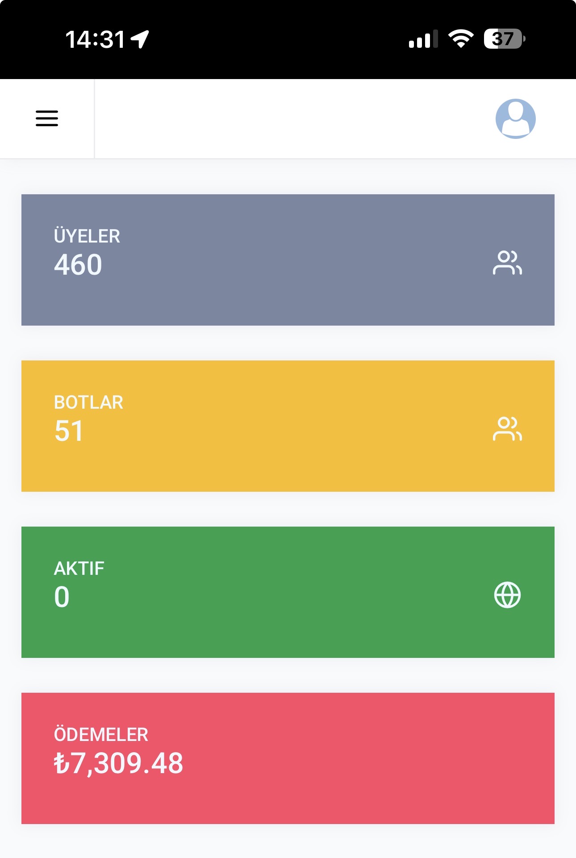Click the users icon on BOTLAR card

click(507, 429)
